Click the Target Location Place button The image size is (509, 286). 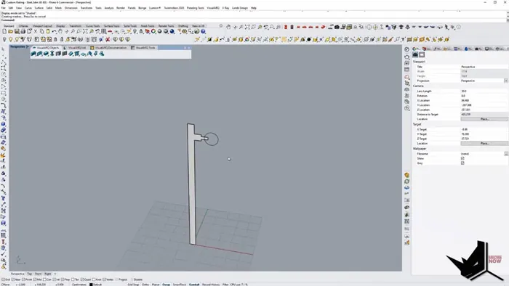(484, 143)
